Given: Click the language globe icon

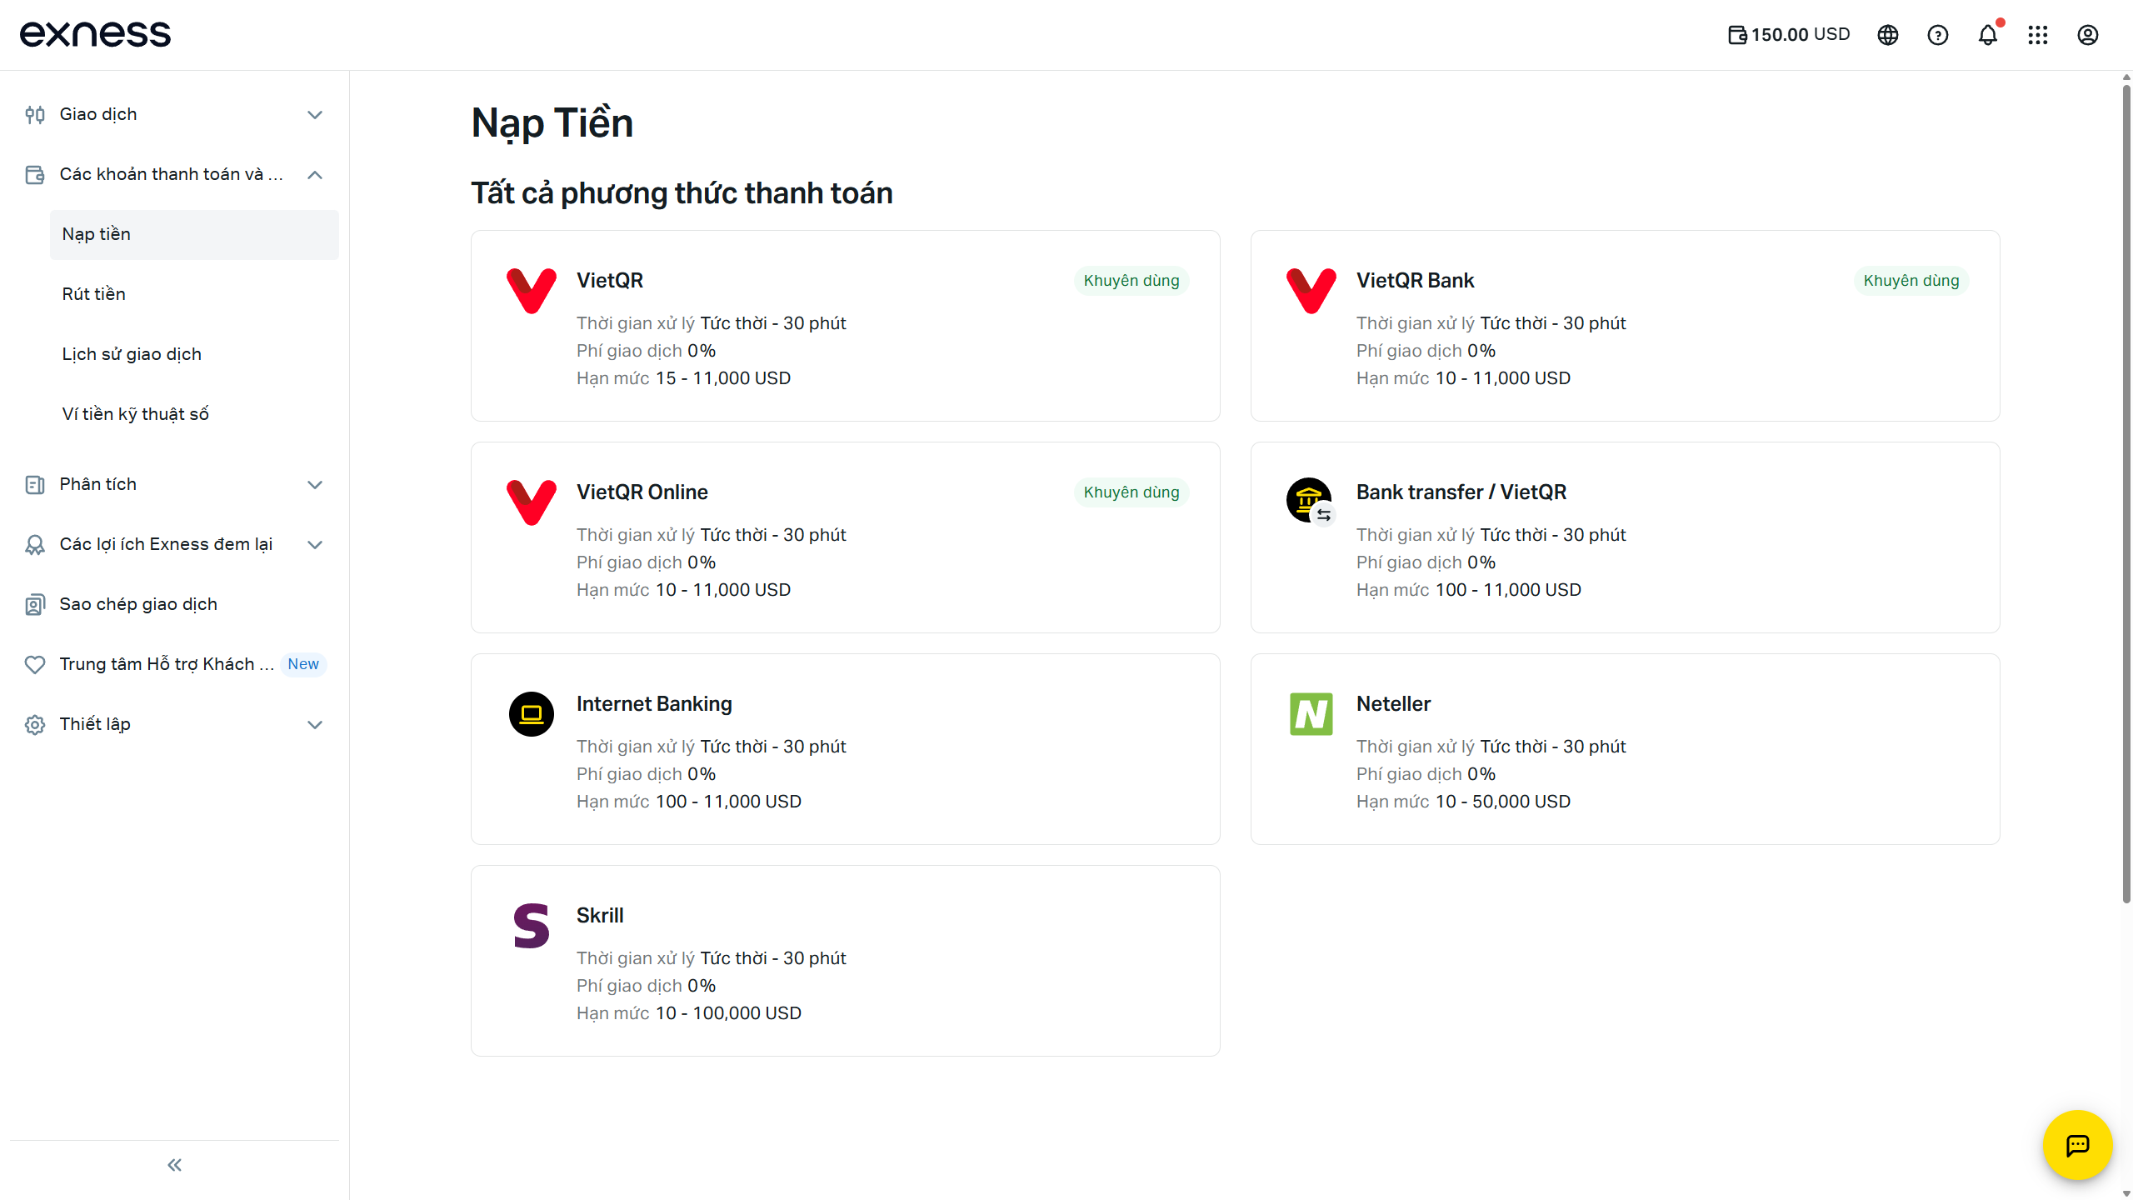Looking at the screenshot, I should 1887,35.
